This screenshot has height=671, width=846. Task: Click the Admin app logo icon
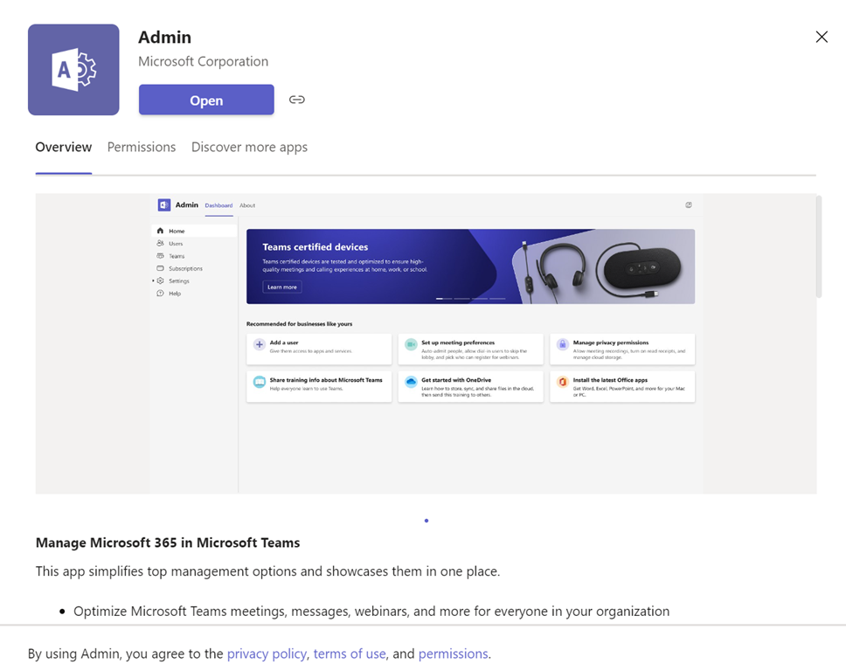coord(73,70)
